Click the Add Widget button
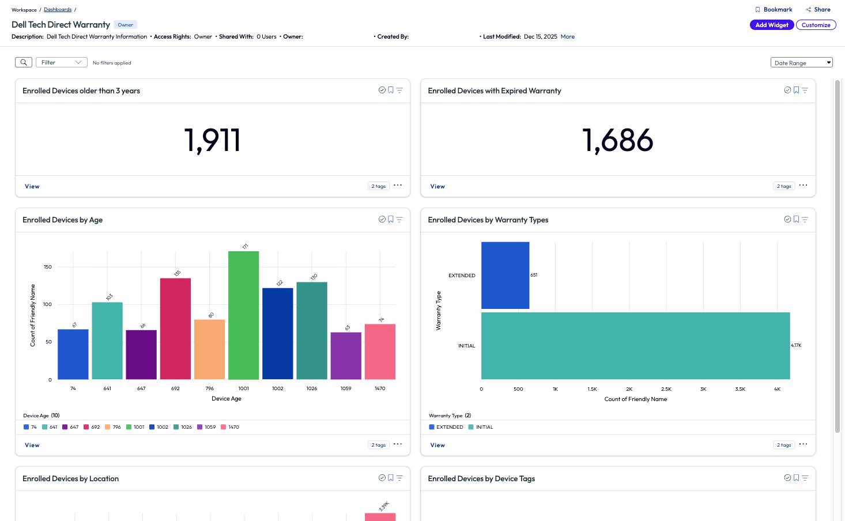The image size is (845, 521). [x=771, y=24]
